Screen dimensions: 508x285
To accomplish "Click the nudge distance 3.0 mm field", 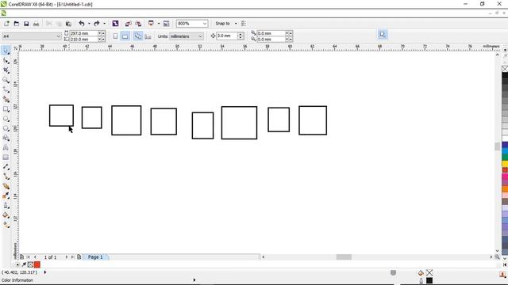I will point(227,36).
